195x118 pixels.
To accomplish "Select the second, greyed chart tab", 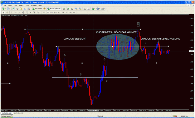I will tap(19, 113).
